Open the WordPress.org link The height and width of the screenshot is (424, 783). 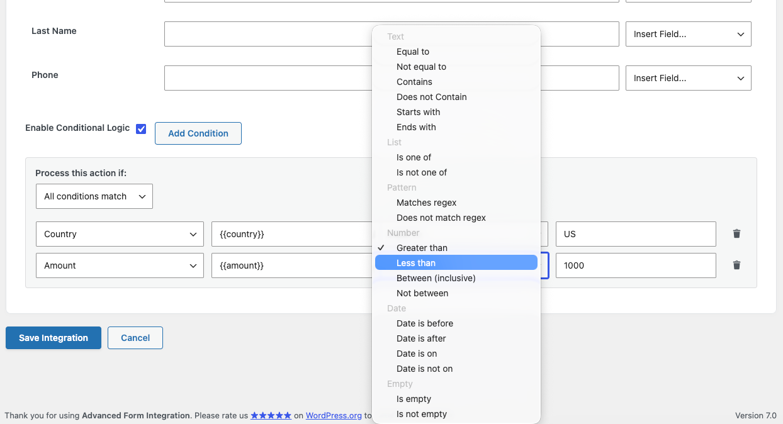334,415
